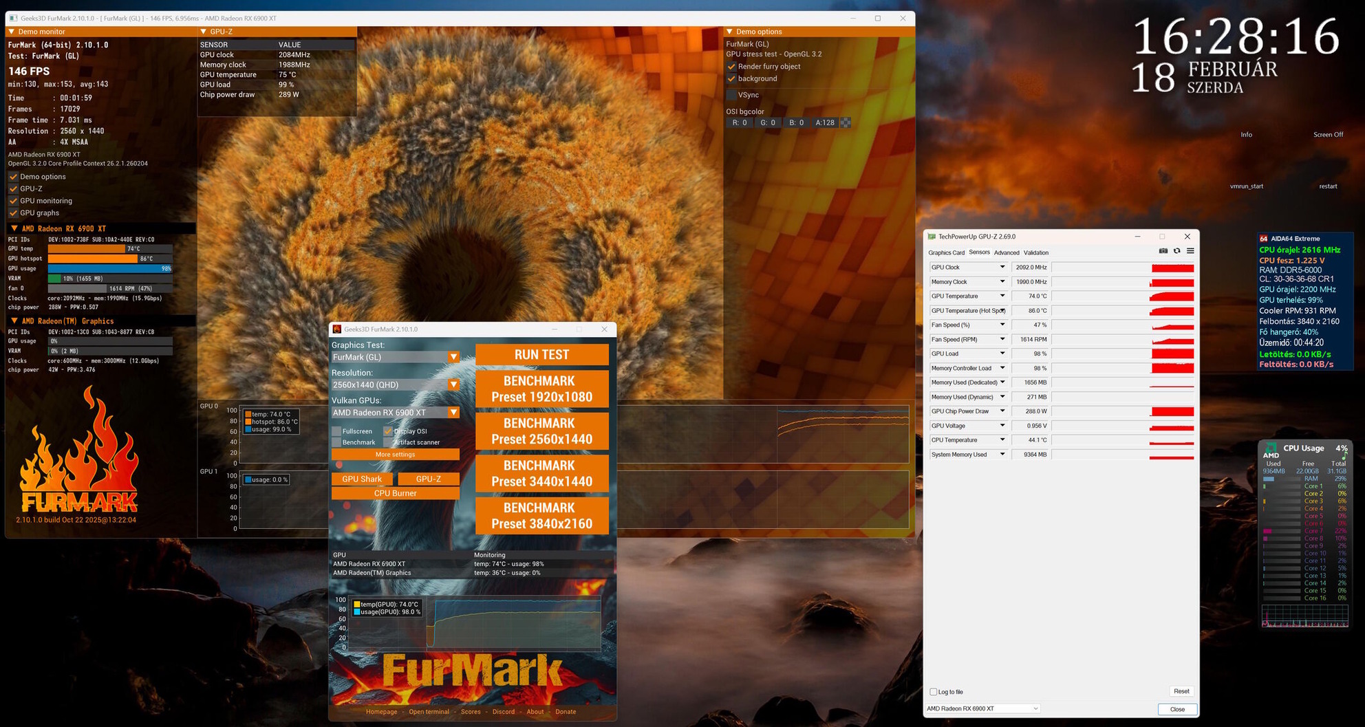Disable the background checkbox in Demo options
Screen dimensions: 1365x727
tap(731, 78)
